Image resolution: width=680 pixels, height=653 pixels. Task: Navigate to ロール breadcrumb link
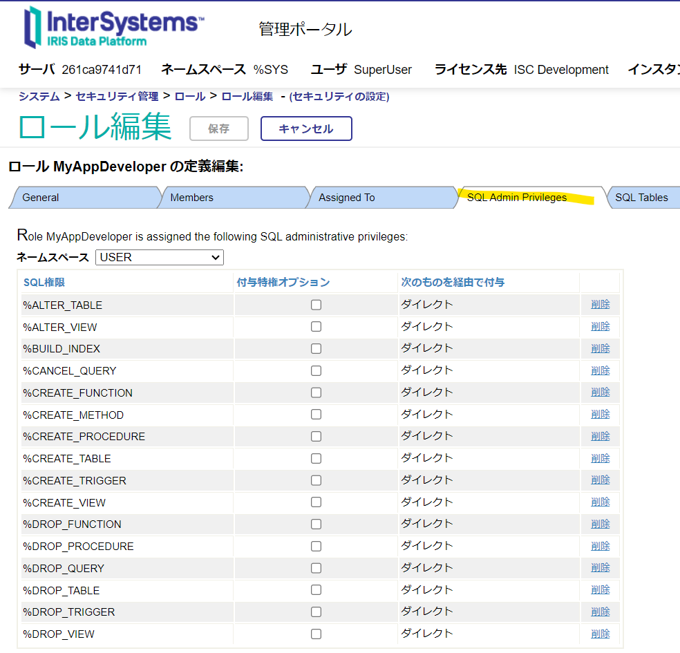190,96
